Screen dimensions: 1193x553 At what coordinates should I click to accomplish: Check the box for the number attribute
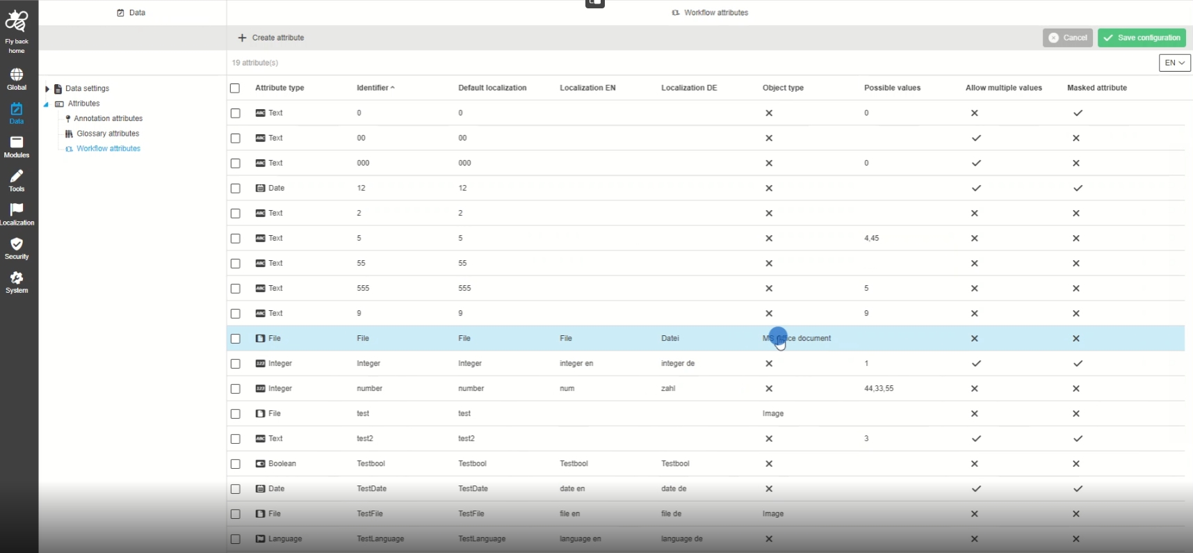pos(235,388)
